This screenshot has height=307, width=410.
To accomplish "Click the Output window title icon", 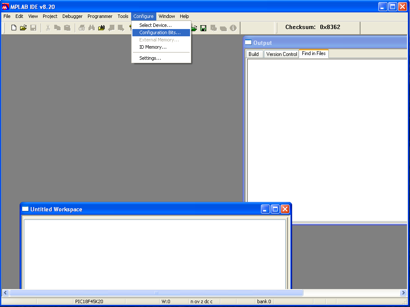I will pyautogui.click(x=248, y=42).
